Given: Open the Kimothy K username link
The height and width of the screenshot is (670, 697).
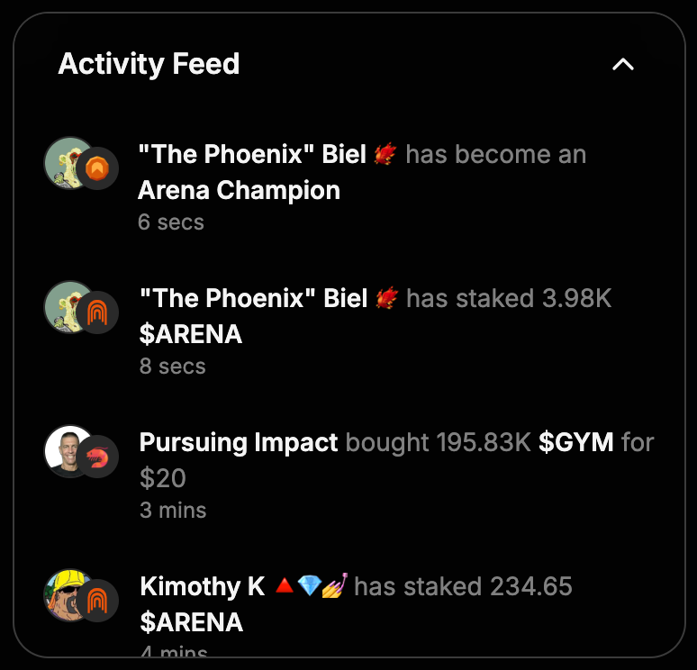Looking at the screenshot, I should pyautogui.click(x=203, y=587).
